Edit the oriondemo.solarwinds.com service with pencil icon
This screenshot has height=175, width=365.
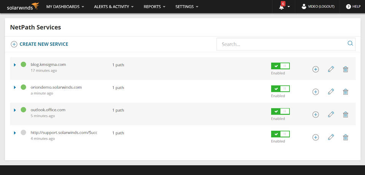[x=331, y=92]
